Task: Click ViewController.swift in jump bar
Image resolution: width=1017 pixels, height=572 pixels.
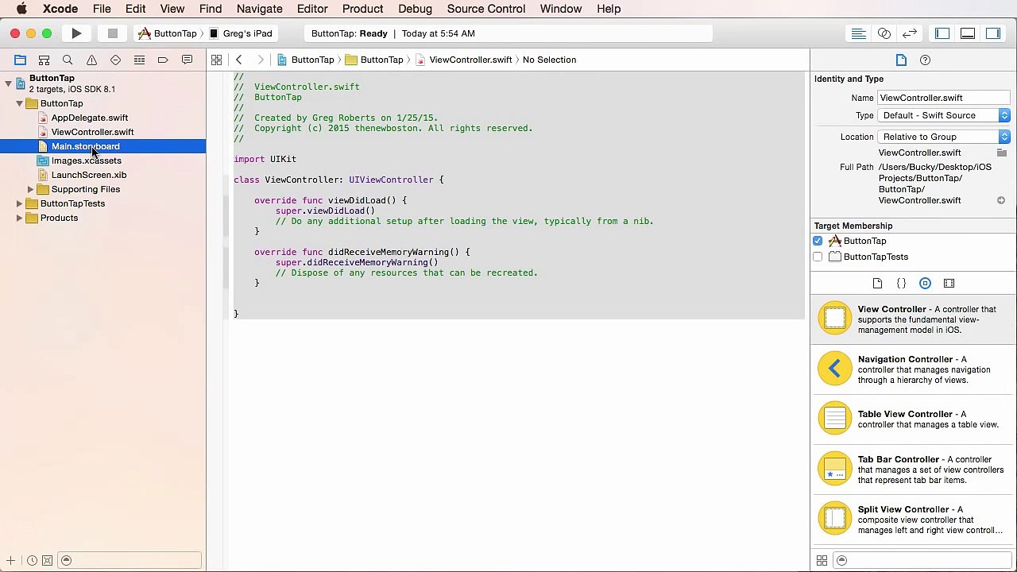Action: coord(470,60)
